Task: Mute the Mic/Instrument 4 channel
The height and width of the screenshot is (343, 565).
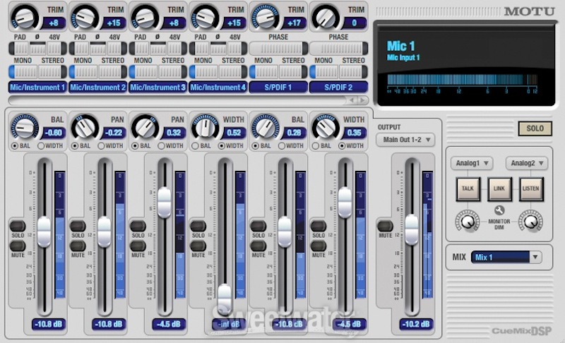Action: [x=198, y=246]
